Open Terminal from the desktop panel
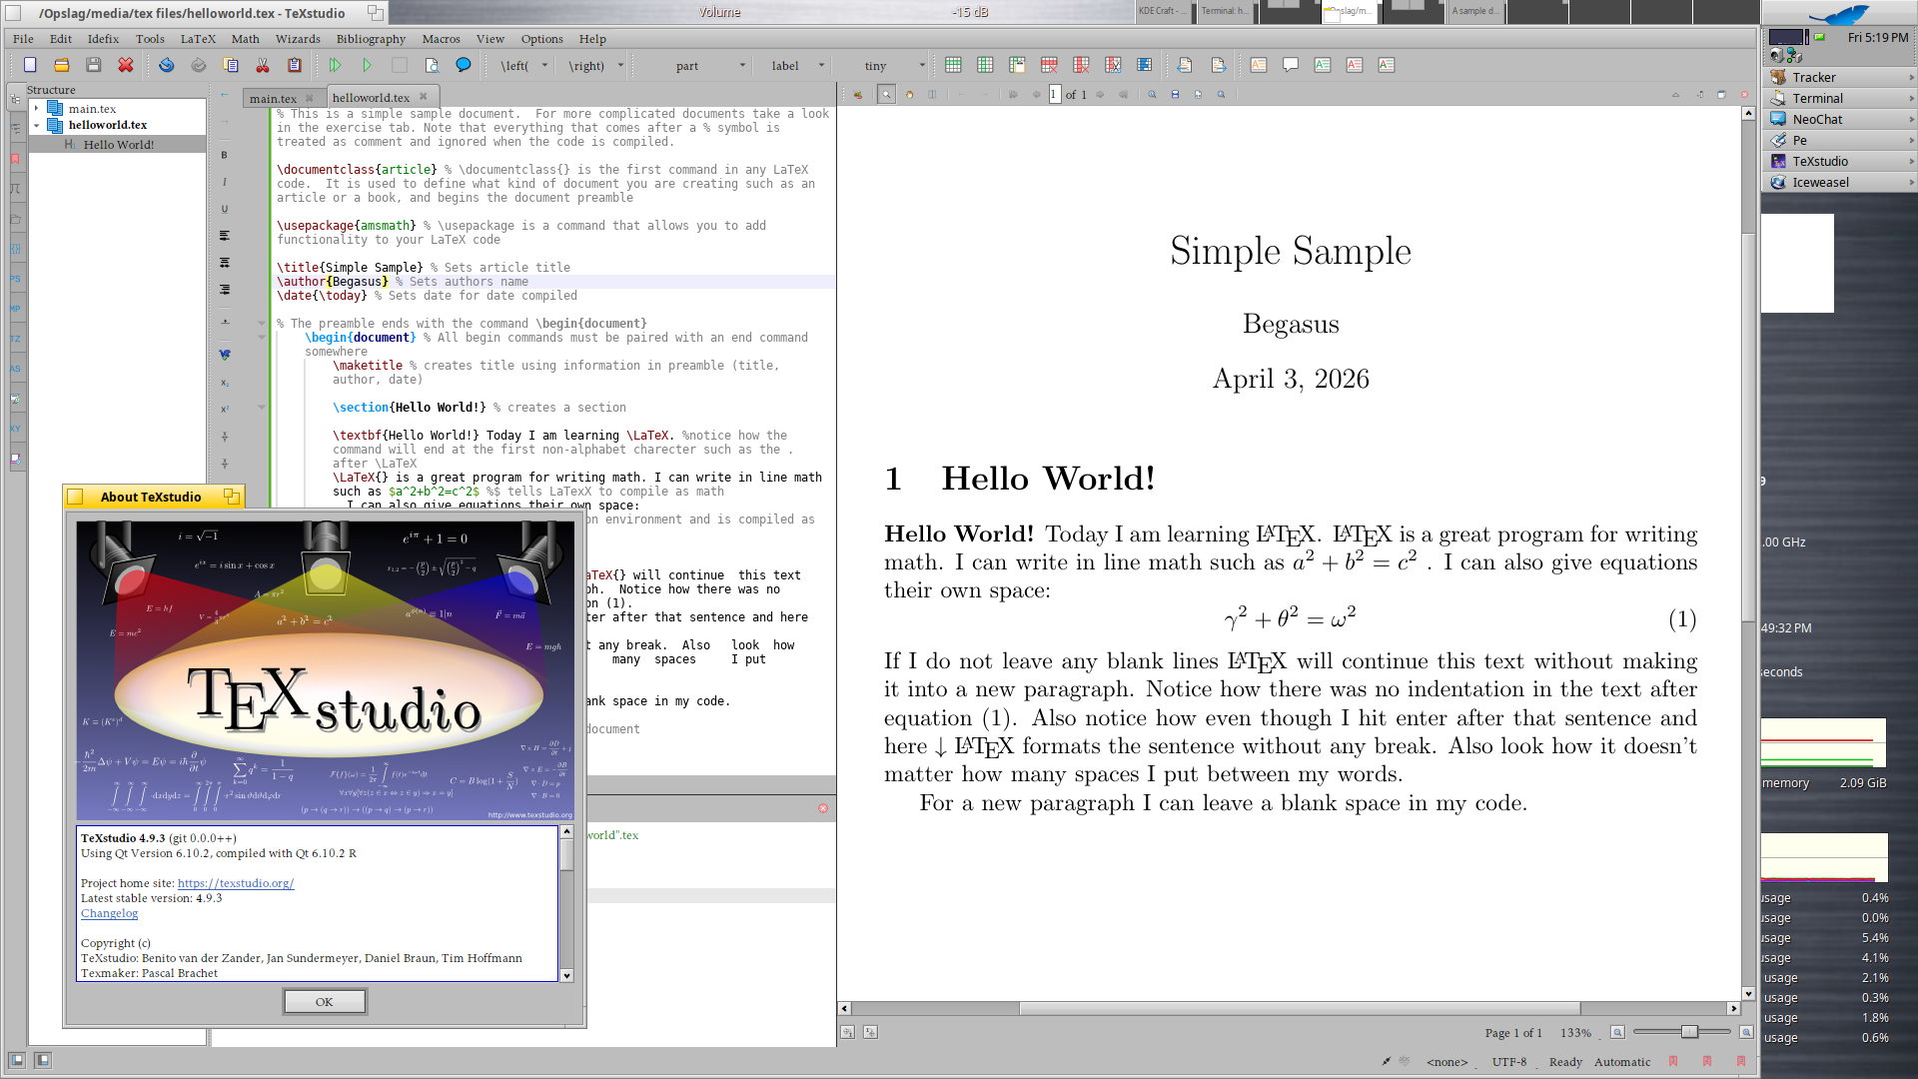Screen dimensions: 1918x1079 [x=1839, y=99]
